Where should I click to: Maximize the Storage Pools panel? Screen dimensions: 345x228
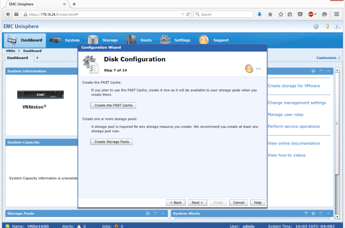(155, 213)
